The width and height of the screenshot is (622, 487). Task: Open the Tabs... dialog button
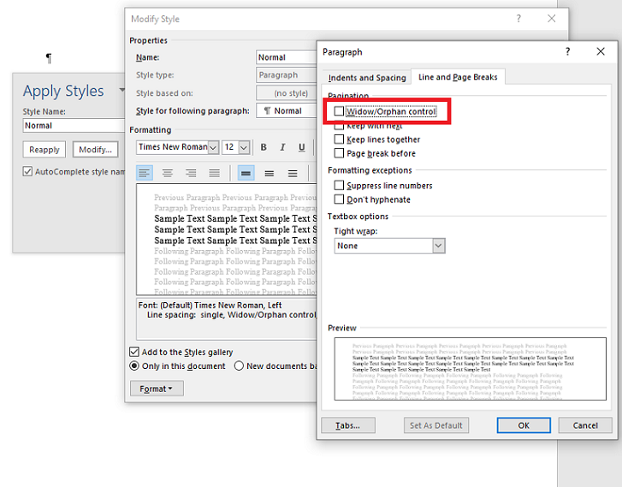pos(348,425)
